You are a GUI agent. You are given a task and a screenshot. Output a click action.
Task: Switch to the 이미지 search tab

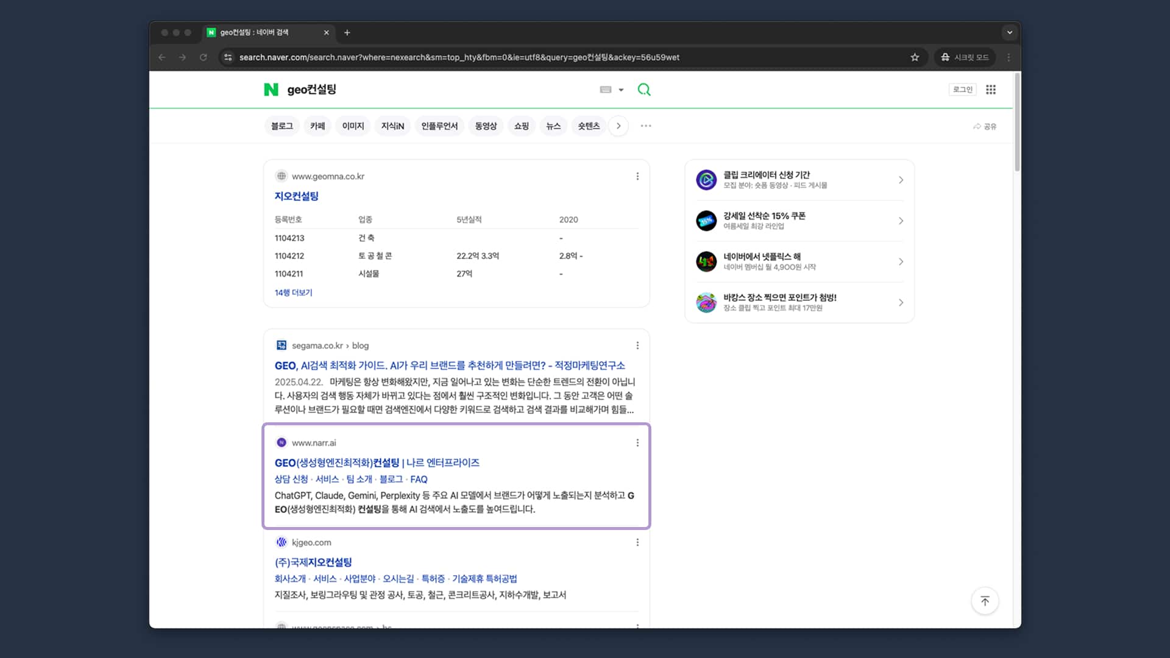pos(352,126)
